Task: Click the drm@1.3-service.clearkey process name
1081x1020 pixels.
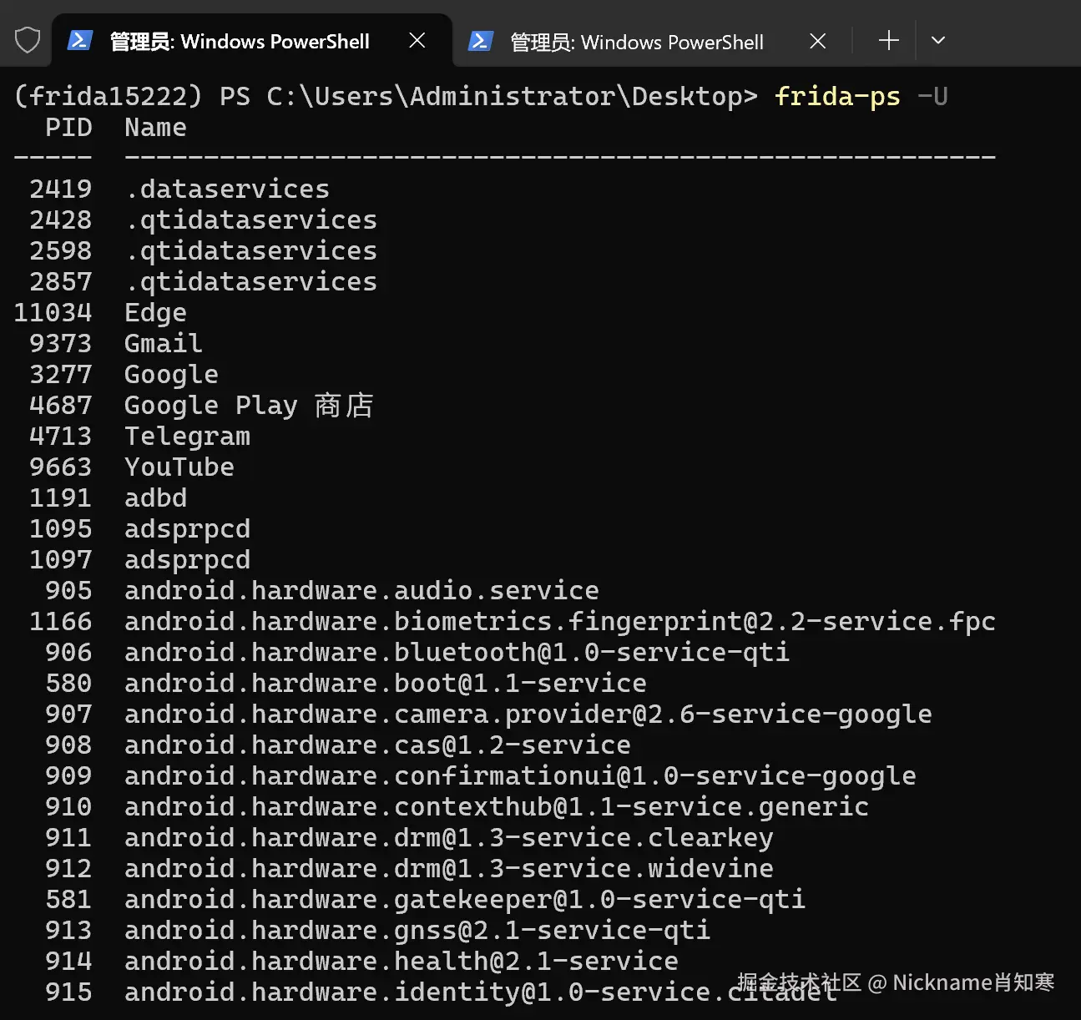Action: pyautogui.click(x=449, y=838)
